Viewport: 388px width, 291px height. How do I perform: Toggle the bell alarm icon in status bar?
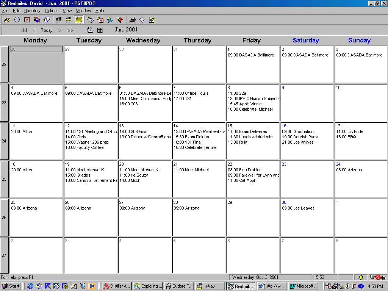click(361, 277)
